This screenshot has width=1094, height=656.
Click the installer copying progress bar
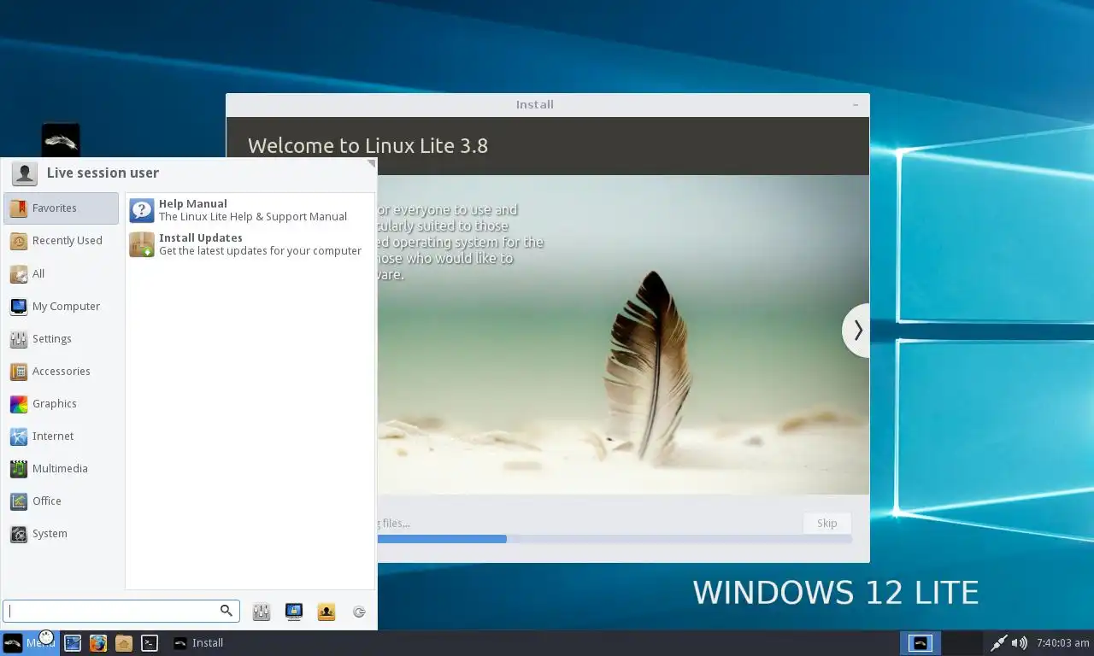pos(614,539)
